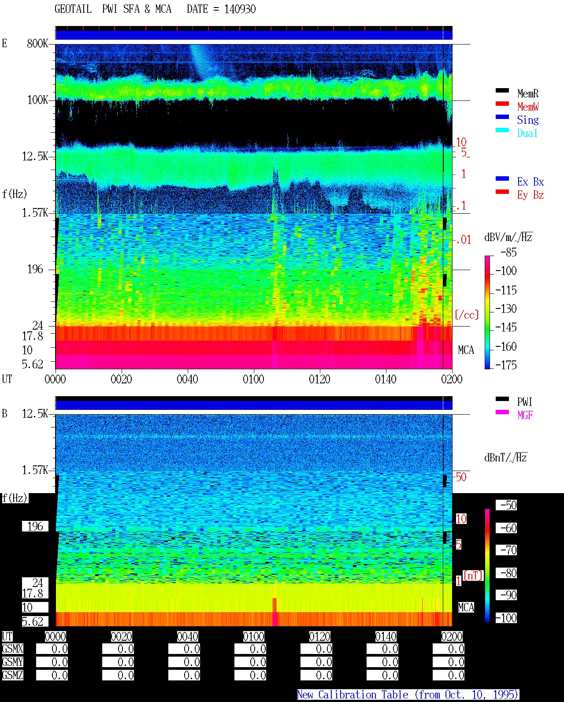
Task: Select the Ex Bx legend label
Action: coord(531,182)
